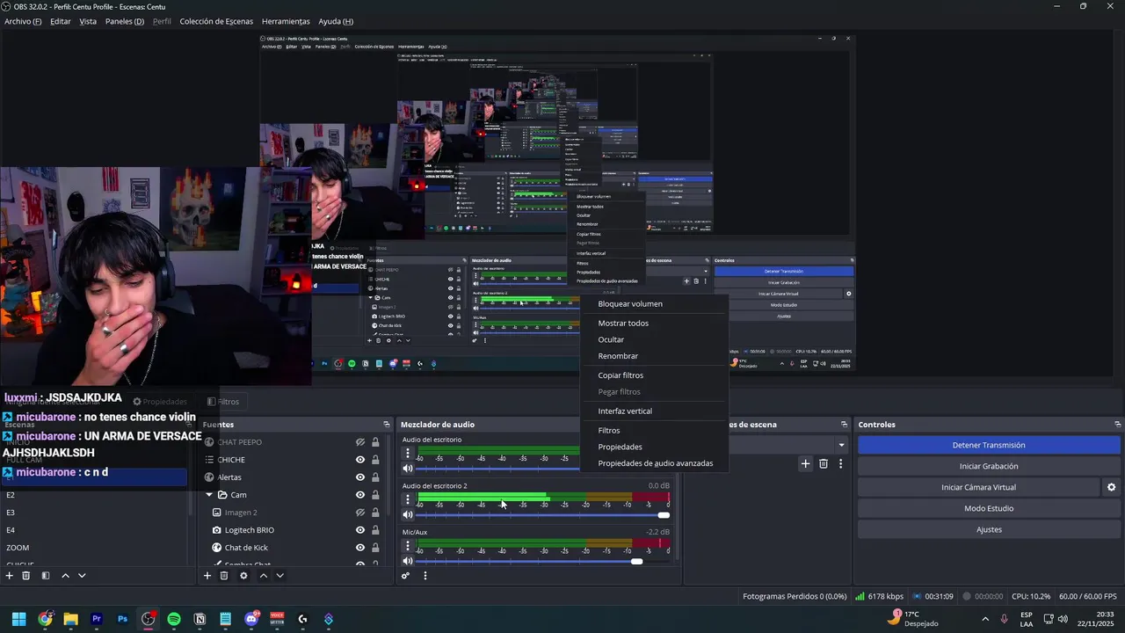Open Spotify from the taskbar

point(174,619)
